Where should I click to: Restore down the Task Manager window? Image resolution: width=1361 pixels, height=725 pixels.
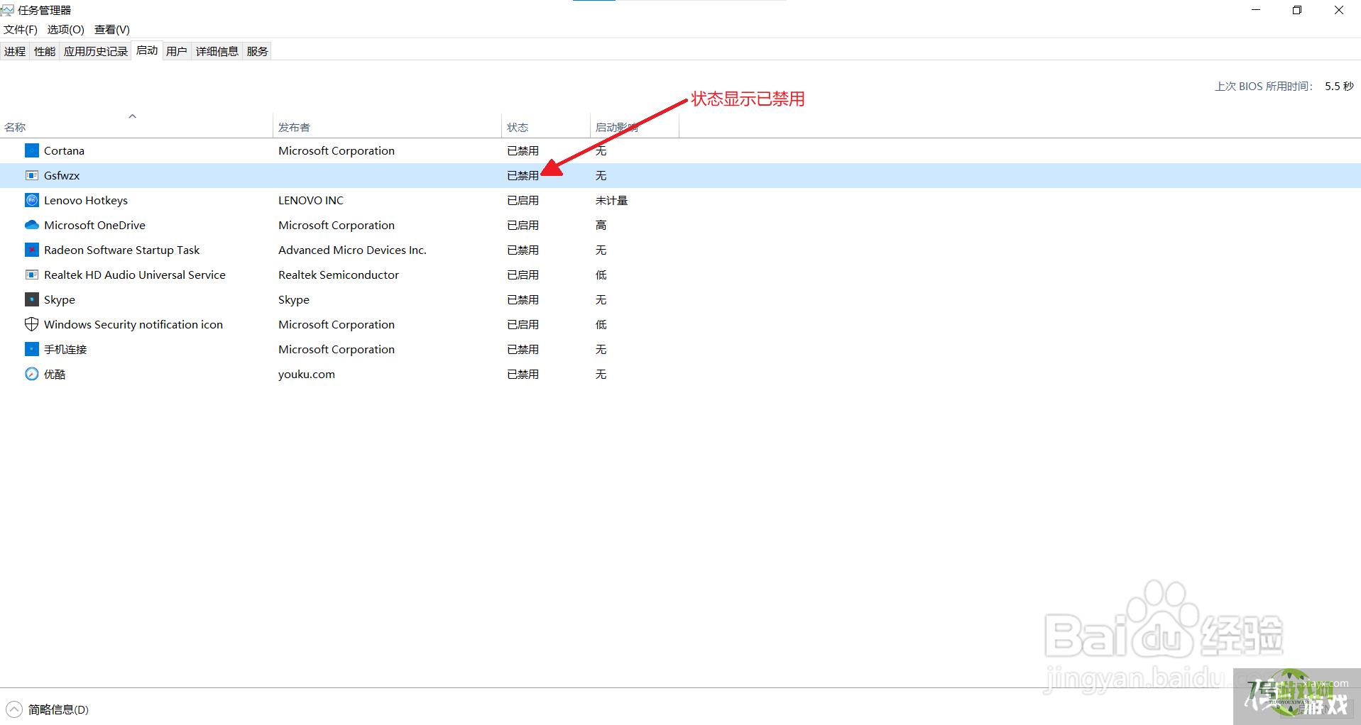(x=1297, y=10)
